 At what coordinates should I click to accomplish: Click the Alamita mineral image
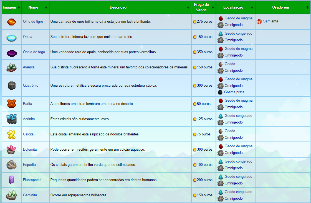click(x=11, y=67)
